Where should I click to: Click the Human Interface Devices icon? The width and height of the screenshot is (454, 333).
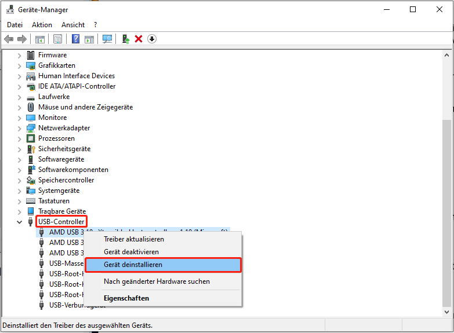pos(31,76)
